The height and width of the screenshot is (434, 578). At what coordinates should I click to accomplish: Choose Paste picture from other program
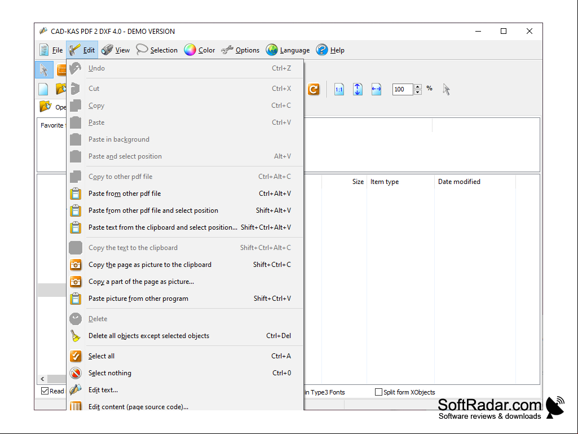[186, 299]
